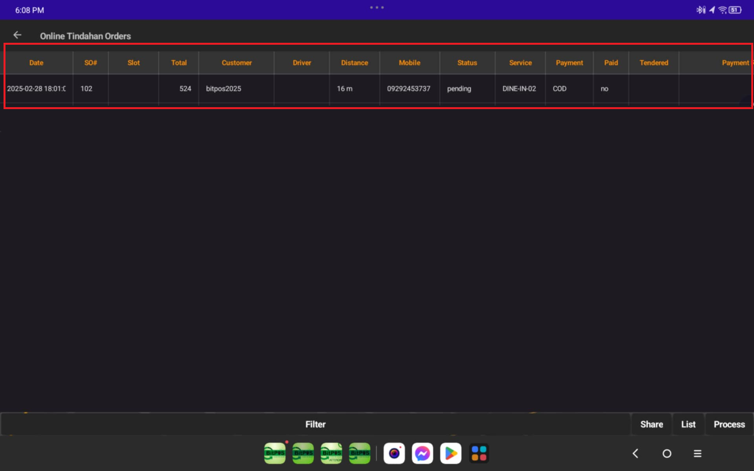Tap the Process button
Screen dimensions: 754x471
pos(729,424)
